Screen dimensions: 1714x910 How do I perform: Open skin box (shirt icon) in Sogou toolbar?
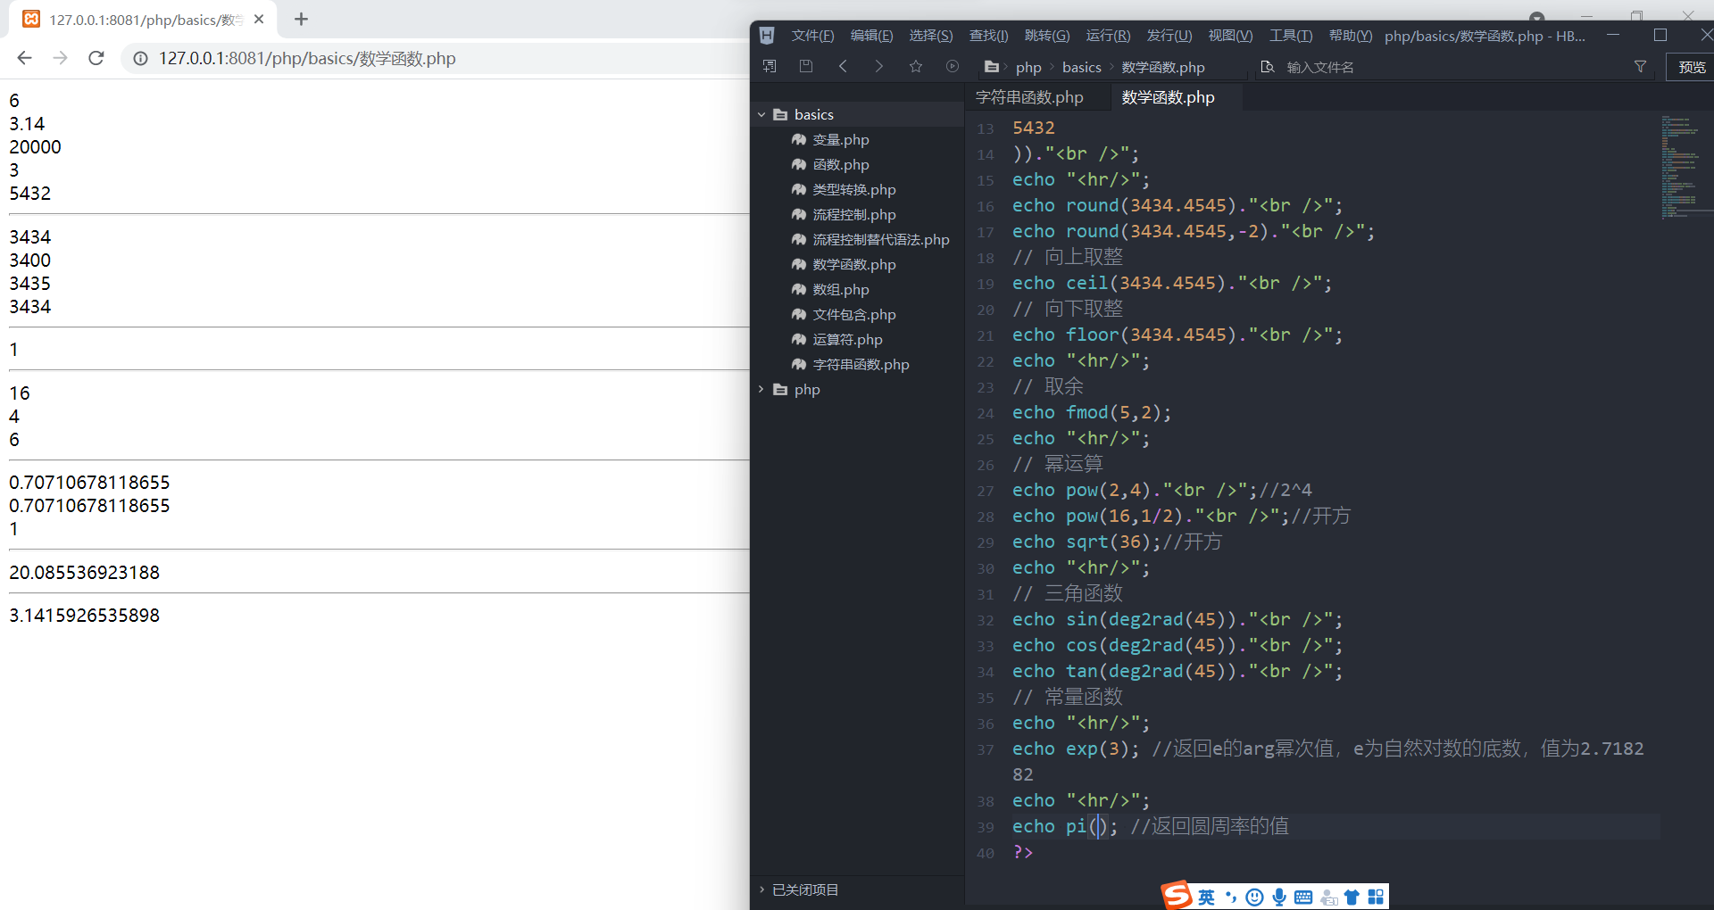[1352, 897]
